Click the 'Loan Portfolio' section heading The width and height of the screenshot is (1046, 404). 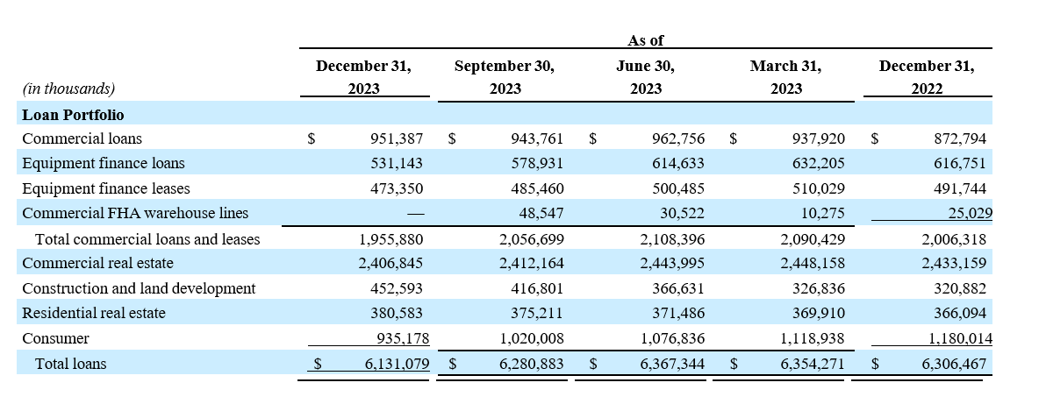pos(73,115)
